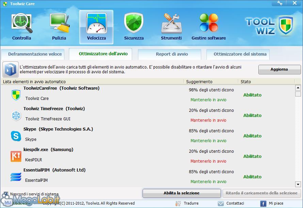
Task: Open settings wrench in title bar
Action: [x=280, y=3]
